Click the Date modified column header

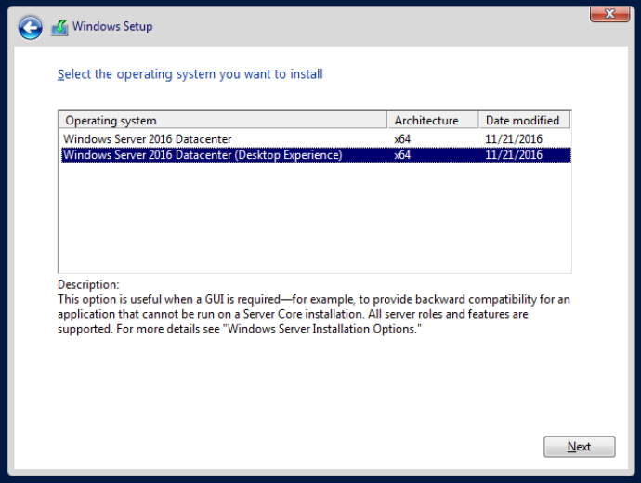coord(523,120)
